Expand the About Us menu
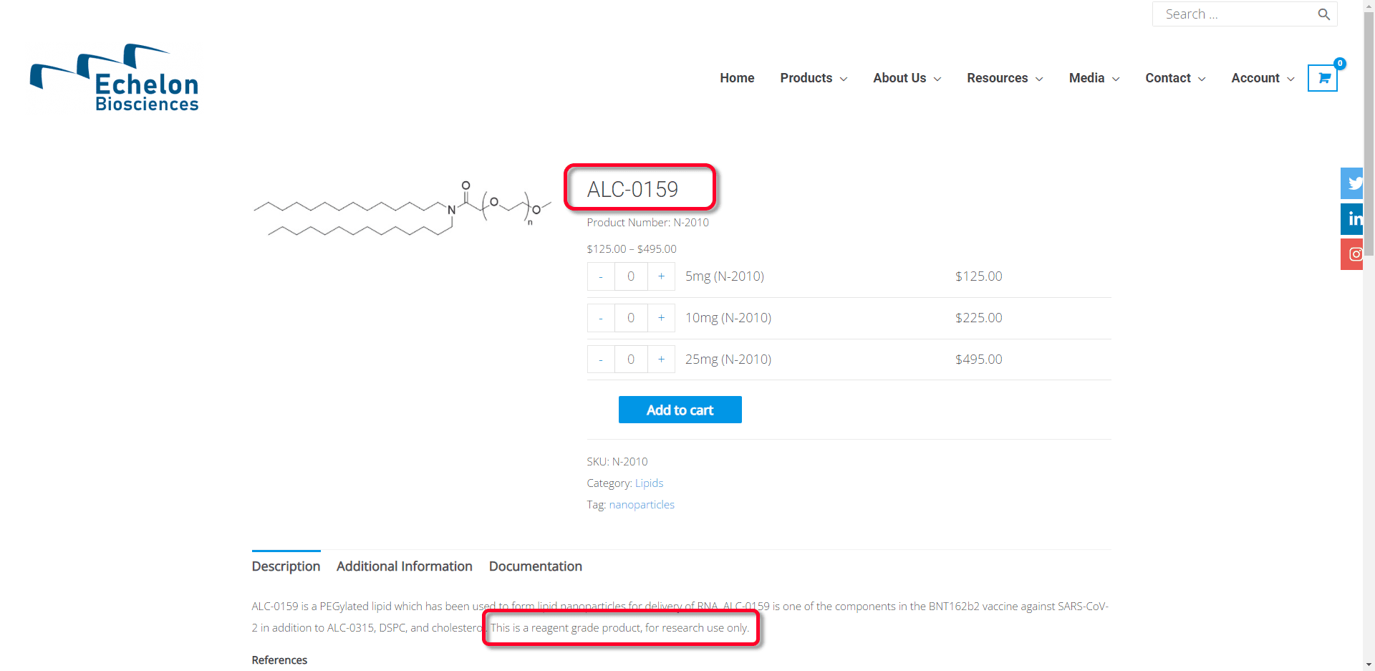The height and width of the screenshot is (671, 1375). (907, 78)
